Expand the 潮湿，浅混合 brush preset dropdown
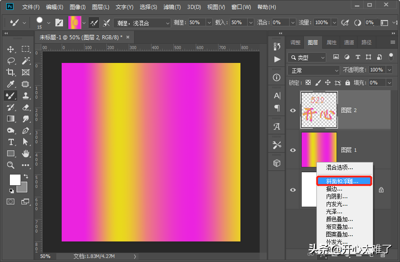Image resolution: width=400 pixels, height=262 pixels. pyautogui.click(x=142, y=23)
